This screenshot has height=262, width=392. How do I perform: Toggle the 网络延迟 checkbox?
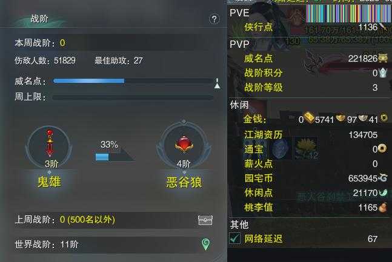click(x=234, y=238)
